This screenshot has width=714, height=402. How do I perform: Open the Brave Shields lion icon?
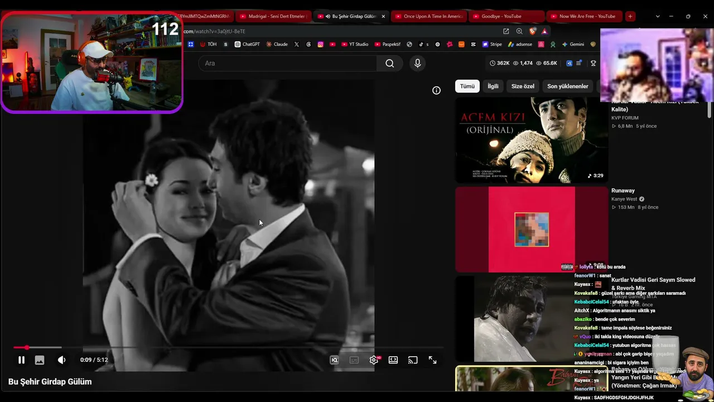(532, 31)
